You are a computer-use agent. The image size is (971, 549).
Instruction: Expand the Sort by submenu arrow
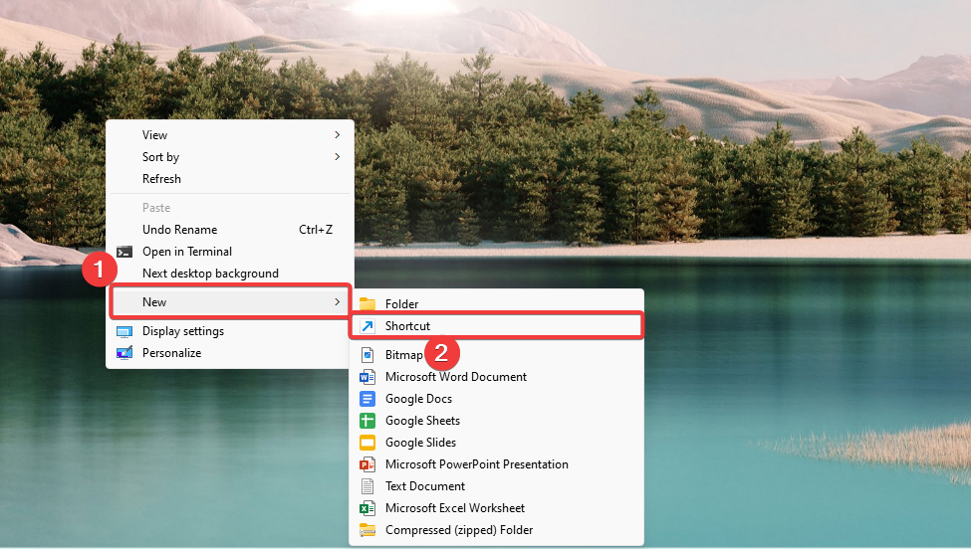point(338,156)
